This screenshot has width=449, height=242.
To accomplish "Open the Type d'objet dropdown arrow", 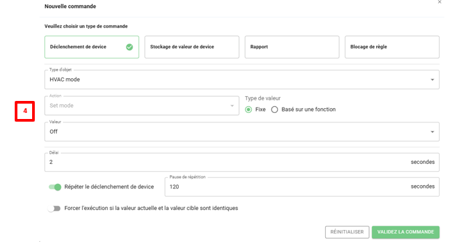I will point(432,80).
